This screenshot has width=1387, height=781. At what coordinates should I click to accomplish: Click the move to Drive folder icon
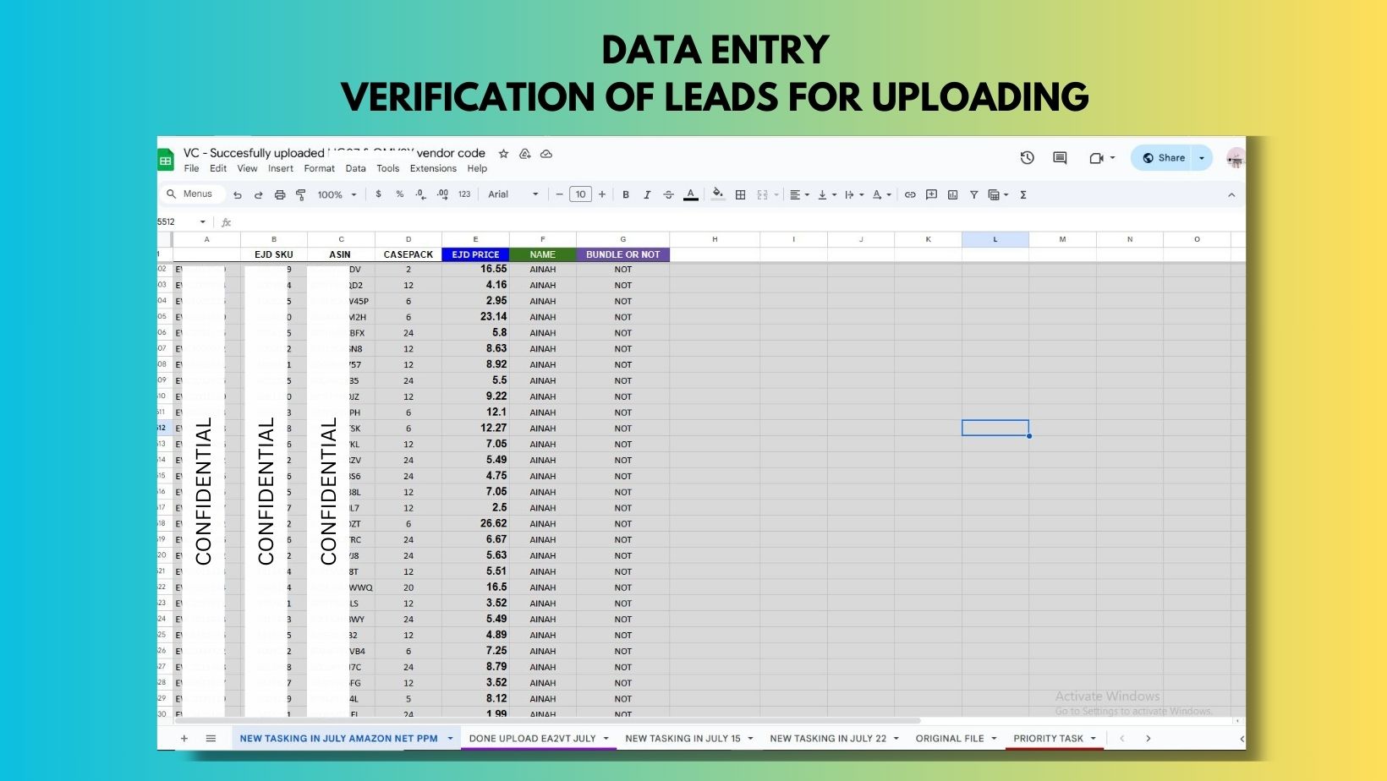coord(524,154)
